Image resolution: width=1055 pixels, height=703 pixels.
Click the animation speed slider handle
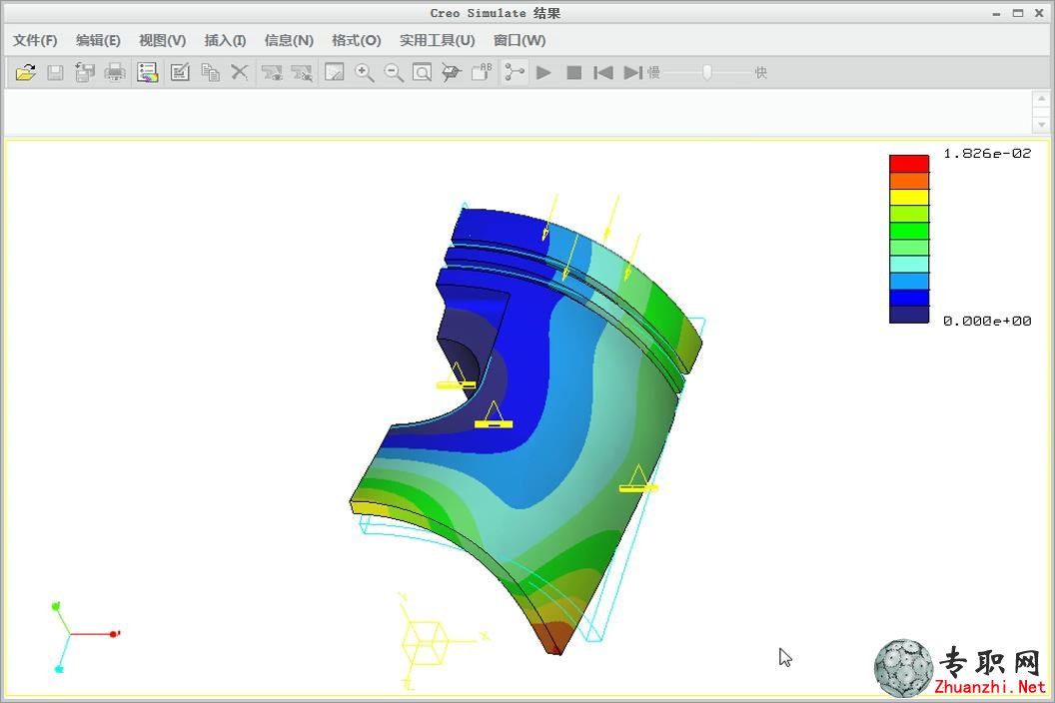[x=707, y=72]
